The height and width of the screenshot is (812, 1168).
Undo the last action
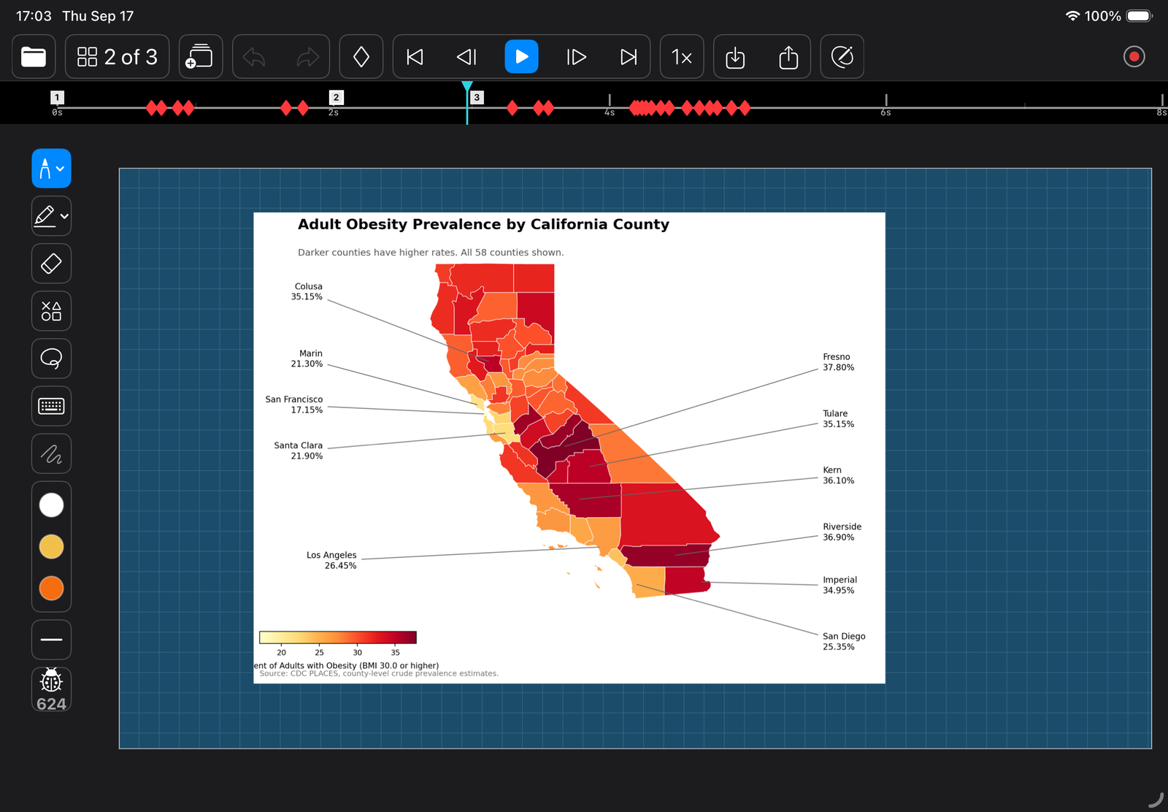[255, 57]
